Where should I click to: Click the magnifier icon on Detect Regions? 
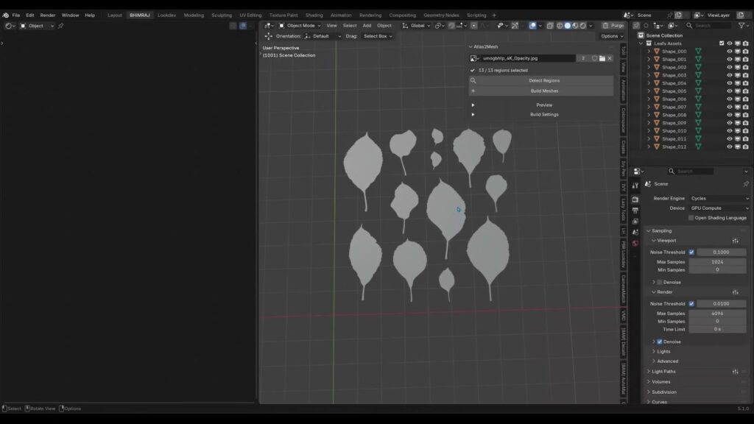click(x=473, y=81)
